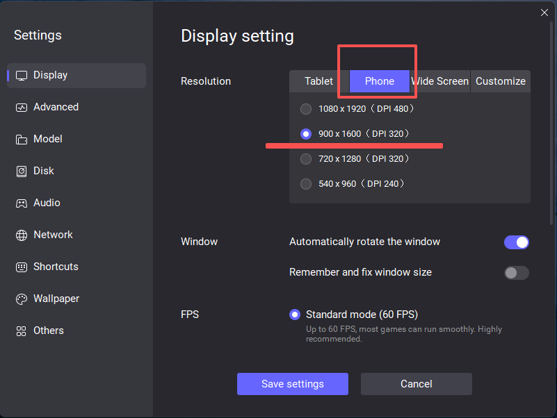Image resolution: width=557 pixels, height=418 pixels.
Task: Select Standard mode 60 FPS option
Action: point(295,315)
